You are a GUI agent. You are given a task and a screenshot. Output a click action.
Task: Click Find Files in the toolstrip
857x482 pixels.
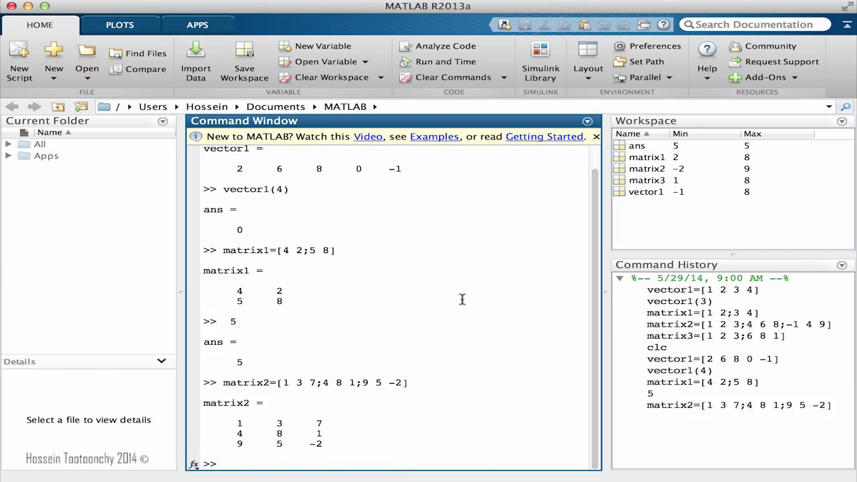pyautogui.click(x=138, y=54)
